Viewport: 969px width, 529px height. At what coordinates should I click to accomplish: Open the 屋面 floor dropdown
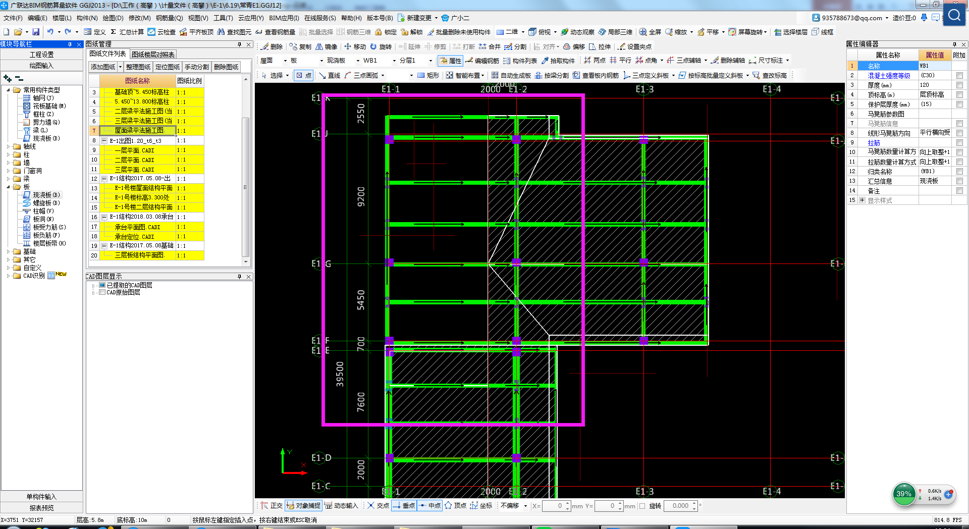(x=285, y=61)
